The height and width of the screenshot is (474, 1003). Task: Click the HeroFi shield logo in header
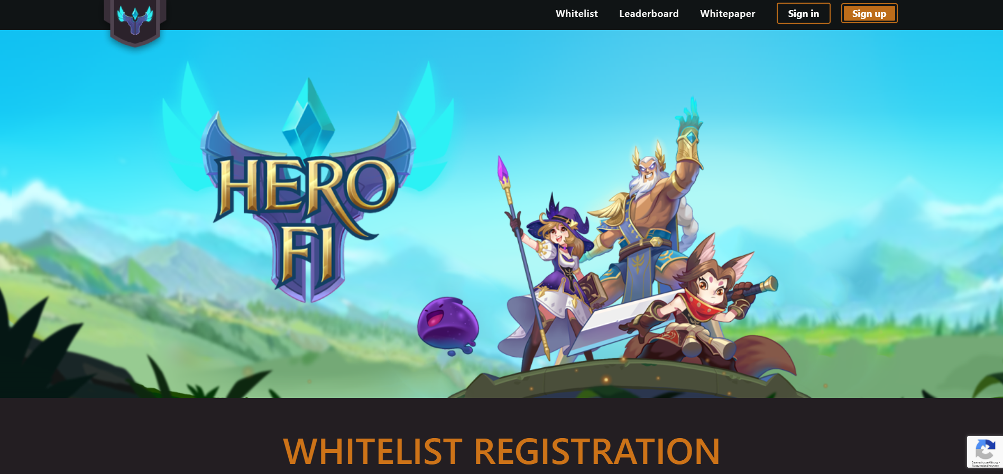(135, 23)
